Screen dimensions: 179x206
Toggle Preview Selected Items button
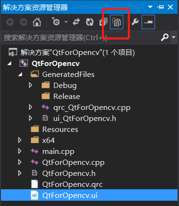tap(148, 22)
